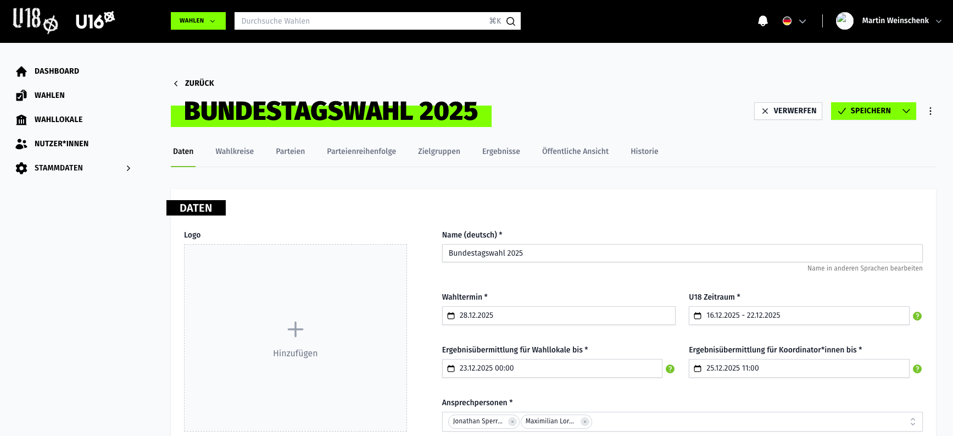Viewport: 953px width, 436px height.
Task: Open the Martin Weinschenk user menu
Action: pyautogui.click(x=889, y=21)
